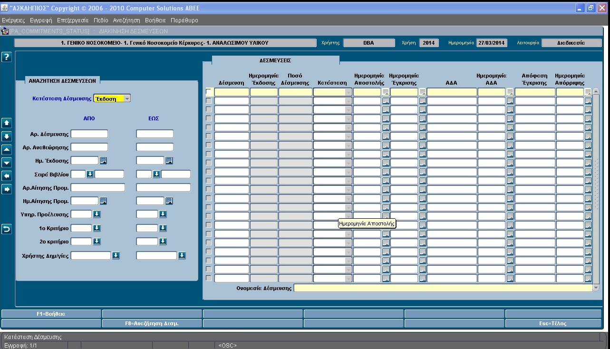
Task: Click the grid scrollbar up arrow
Action: (596, 91)
